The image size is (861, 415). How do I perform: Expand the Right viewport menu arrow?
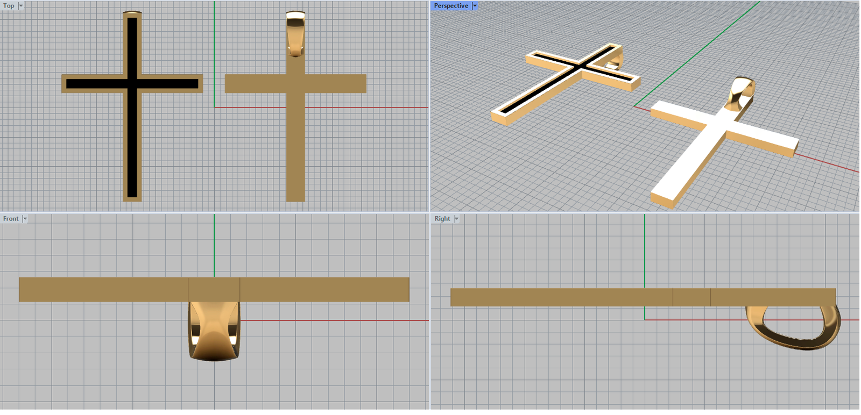tap(456, 219)
